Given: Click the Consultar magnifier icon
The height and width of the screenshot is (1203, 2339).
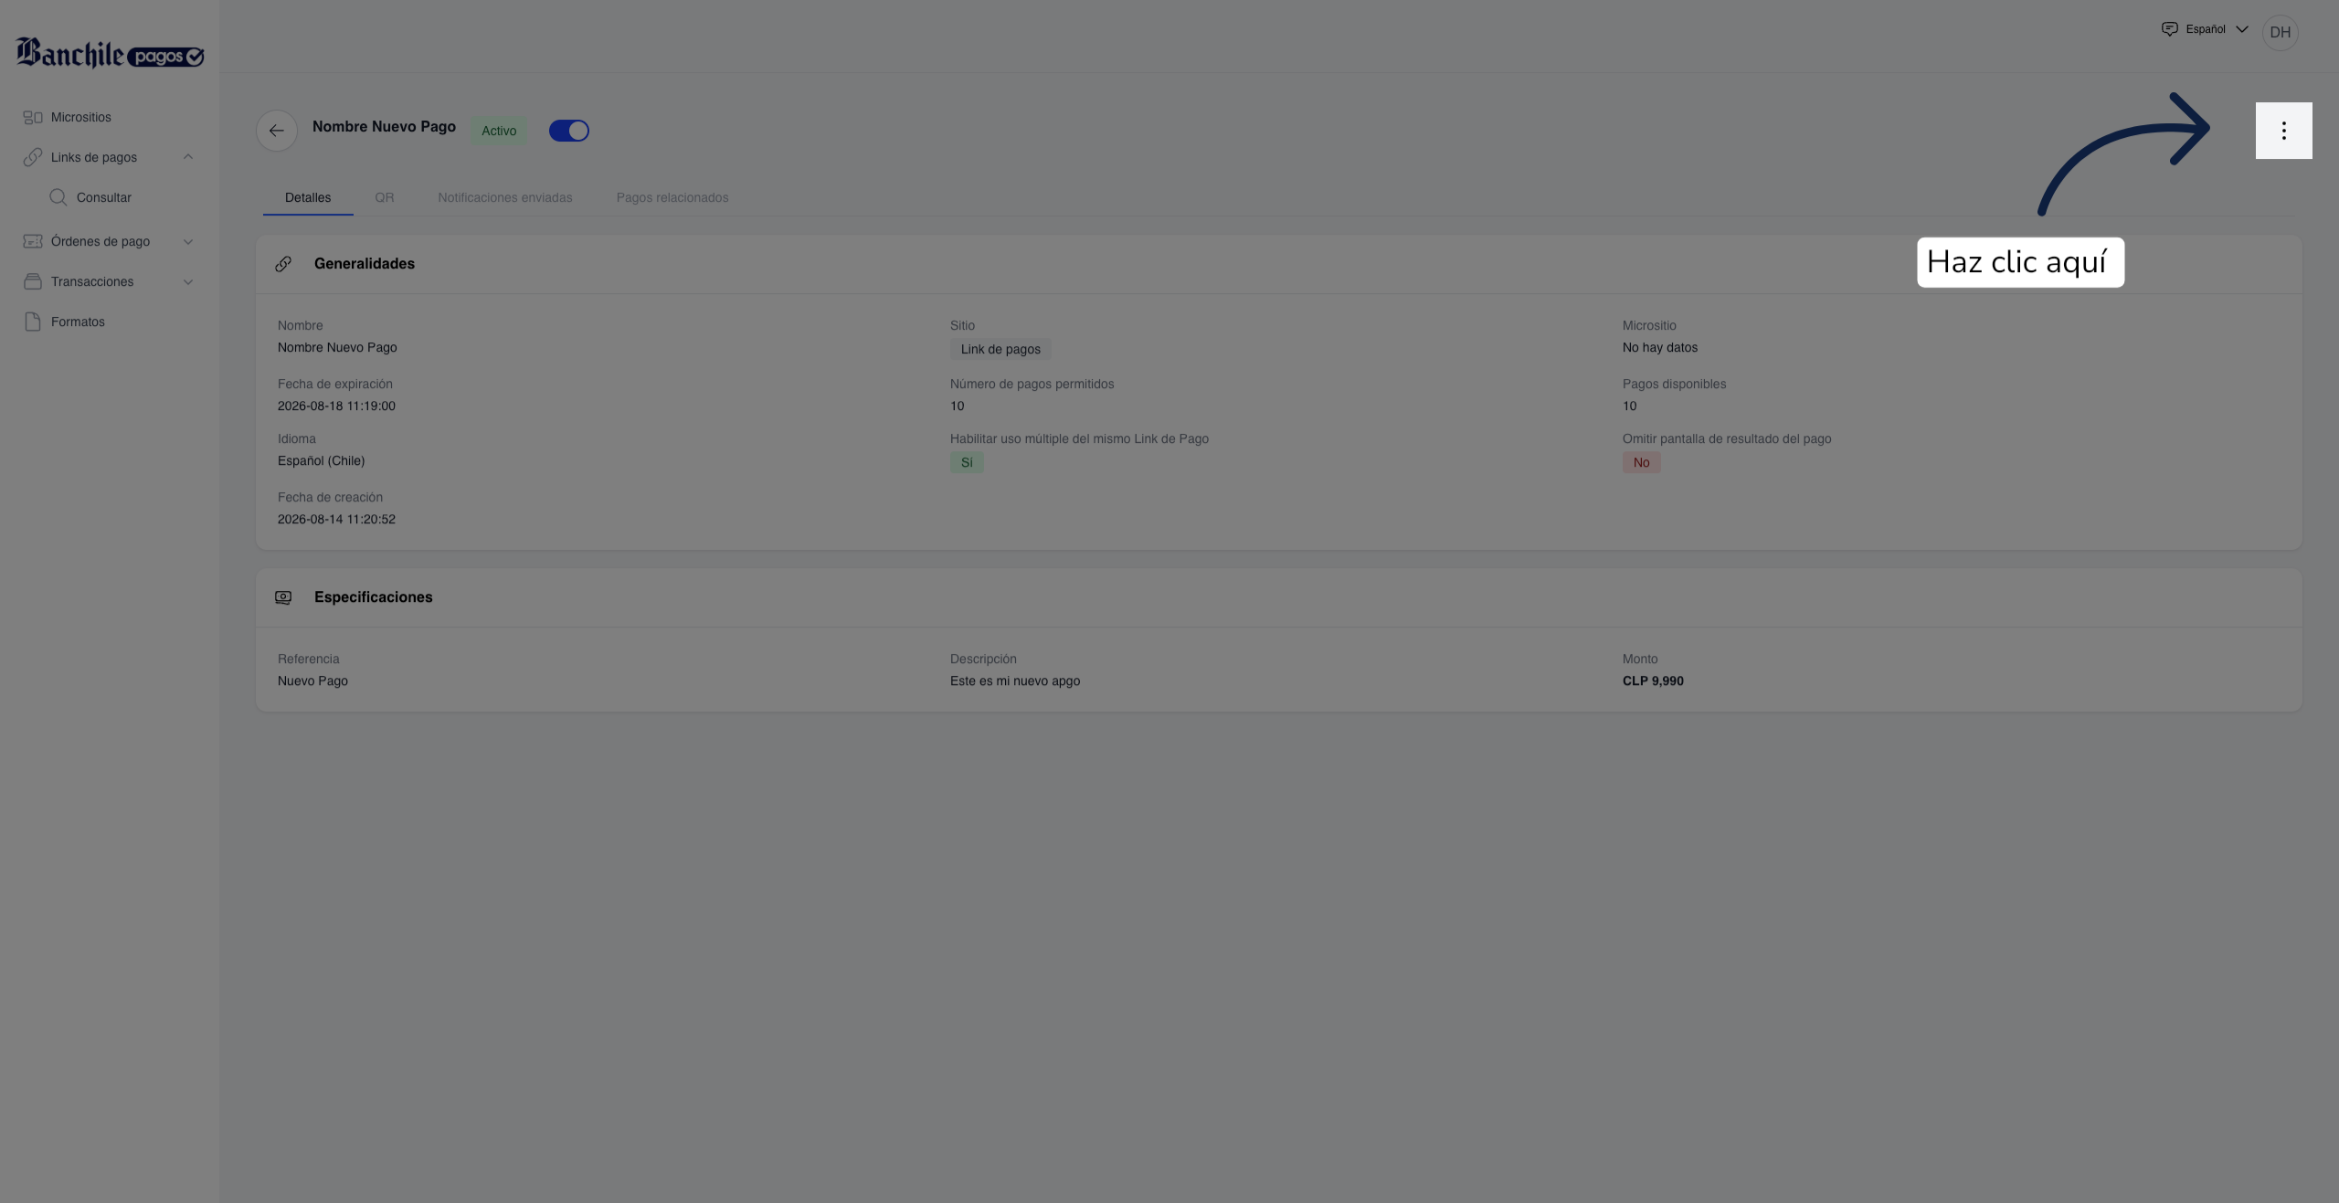Looking at the screenshot, I should coord(58,197).
